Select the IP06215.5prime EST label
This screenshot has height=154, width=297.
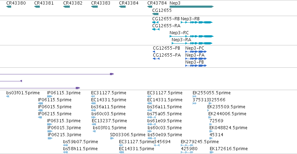pos(55,114)
